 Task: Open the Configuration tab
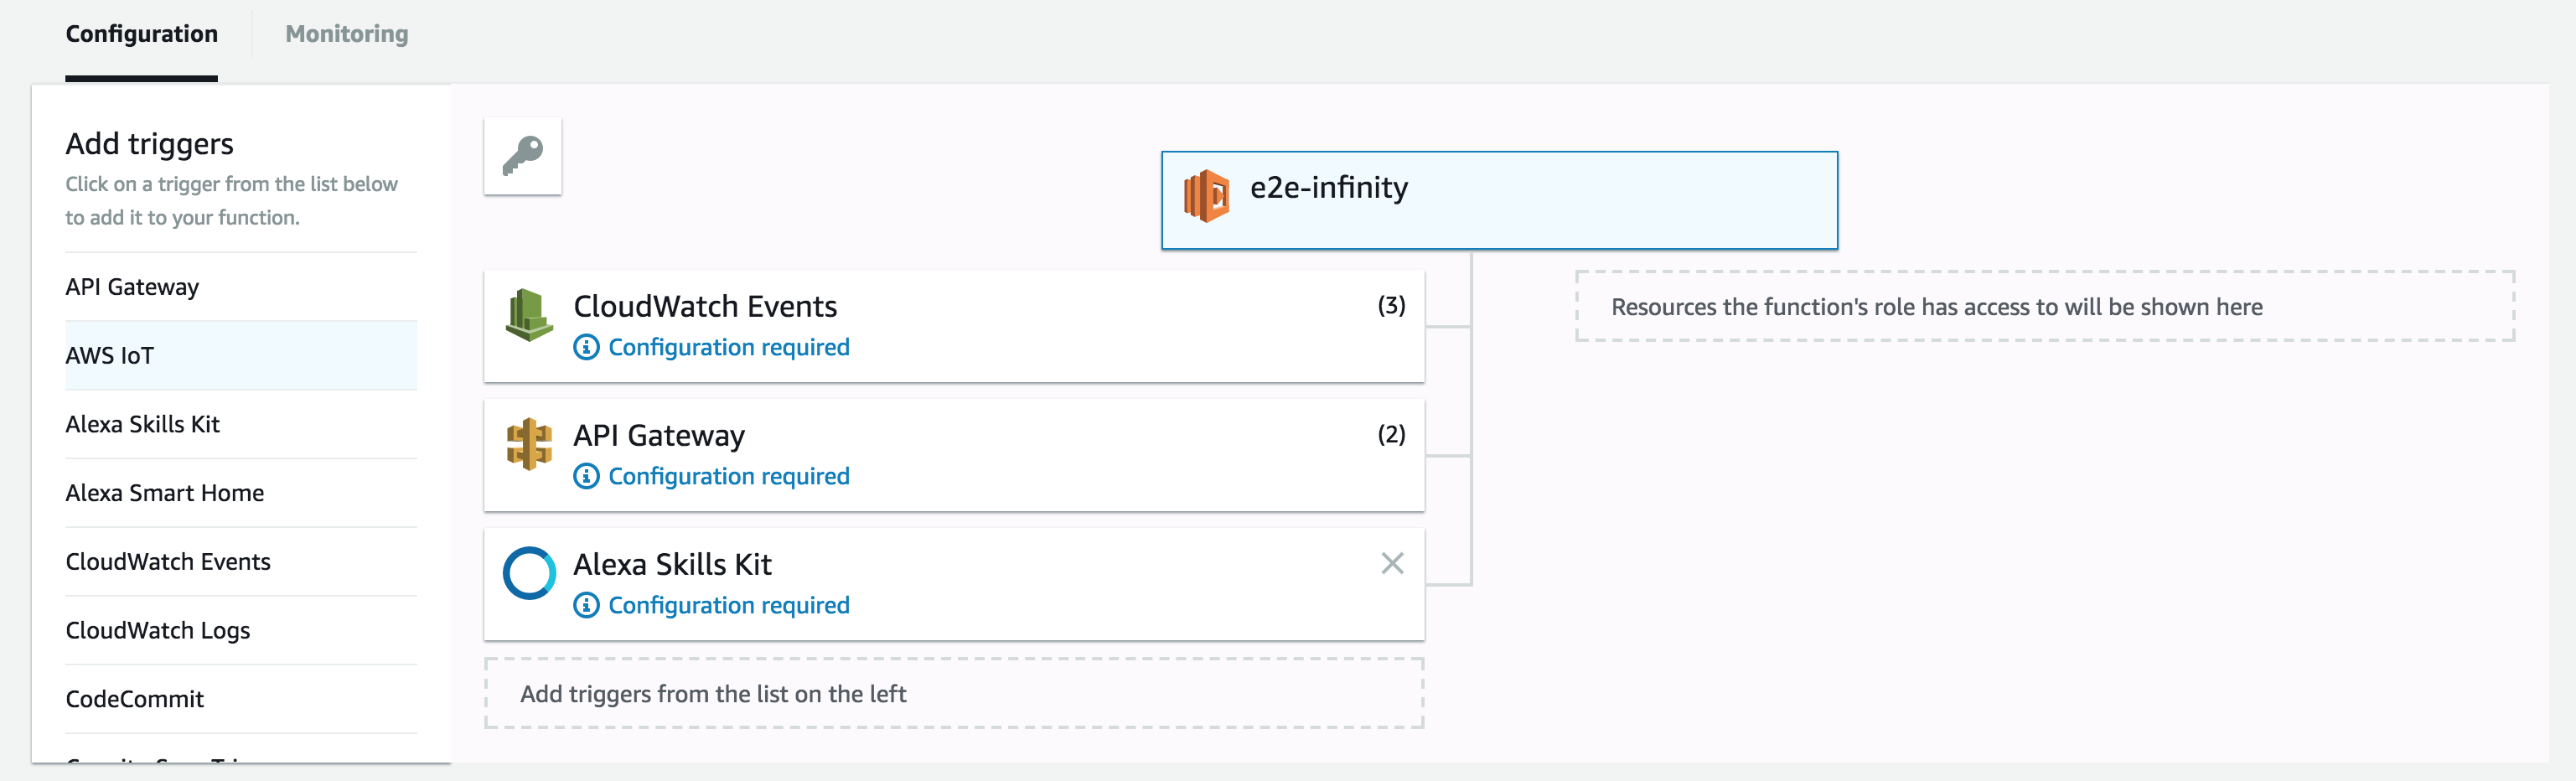coord(141,34)
